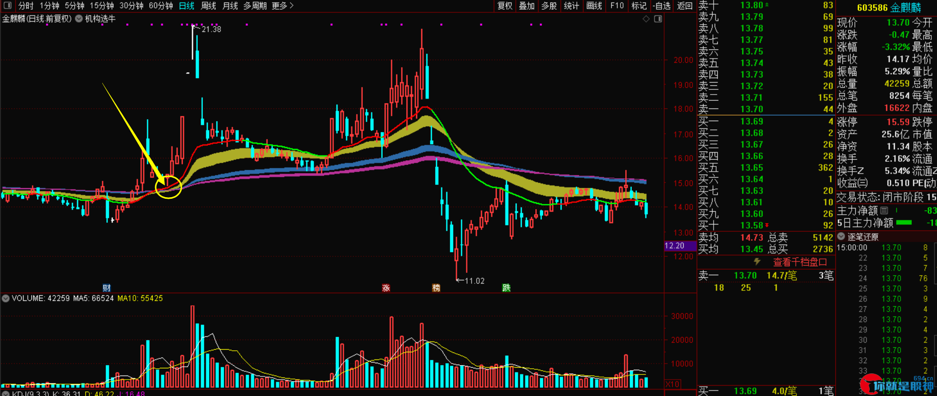Click the 主力净额 detail list icon
The image size is (937, 396).
pos(884,211)
